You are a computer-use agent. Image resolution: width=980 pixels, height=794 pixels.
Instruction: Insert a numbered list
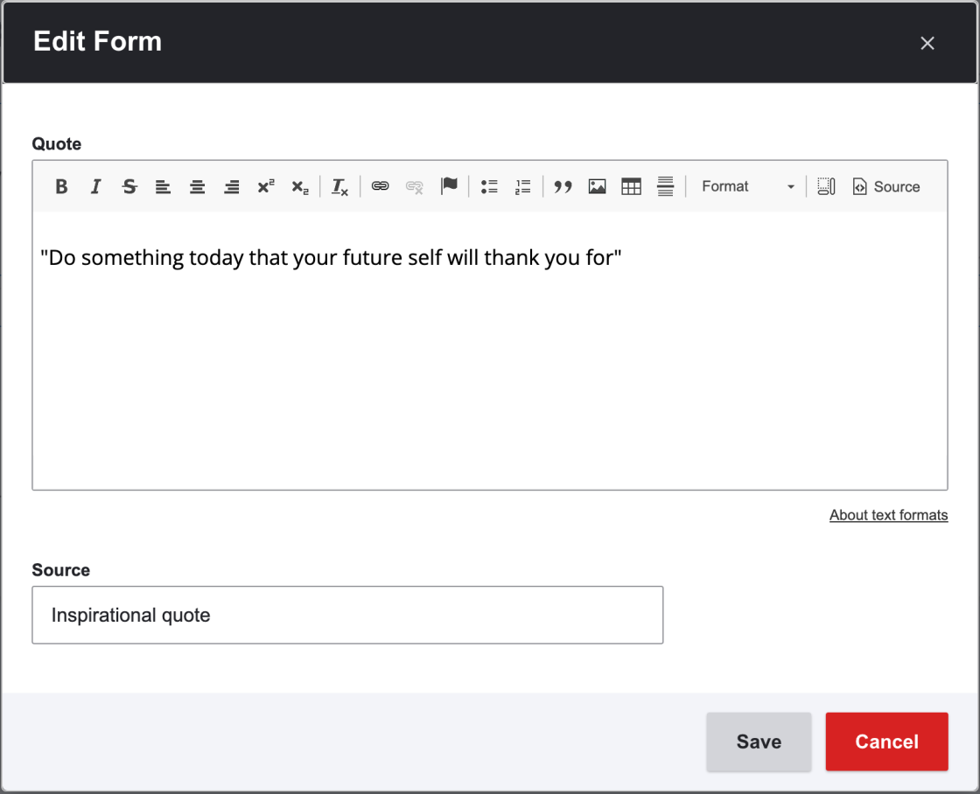pyautogui.click(x=523, y=186)
